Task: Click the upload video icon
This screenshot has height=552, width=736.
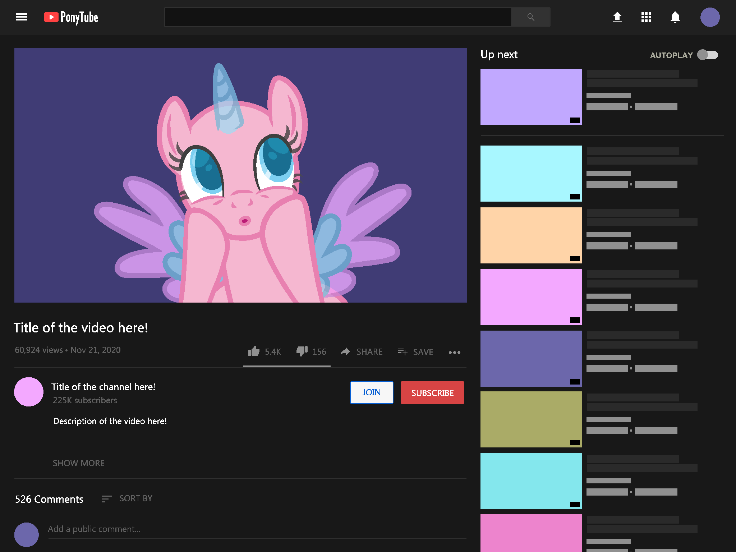Action: 617,17
